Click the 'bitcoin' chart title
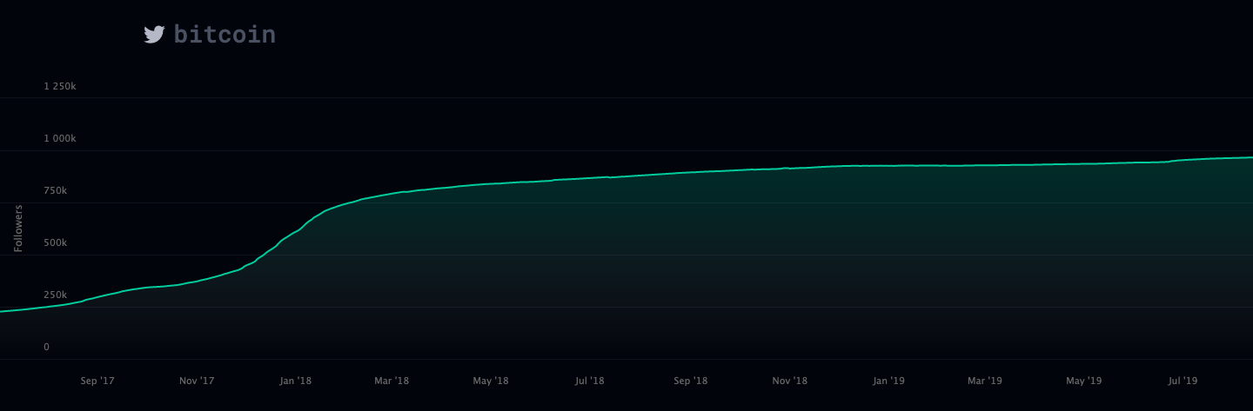The image size is (1253, 411). [x=225, y=35]
